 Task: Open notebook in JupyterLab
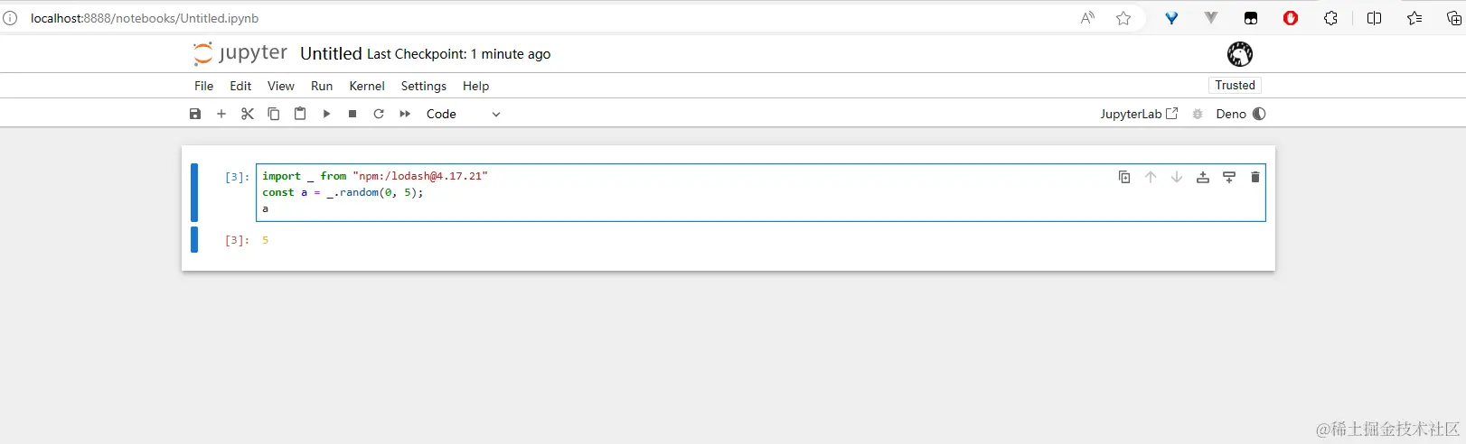(x=1138, y=114)
